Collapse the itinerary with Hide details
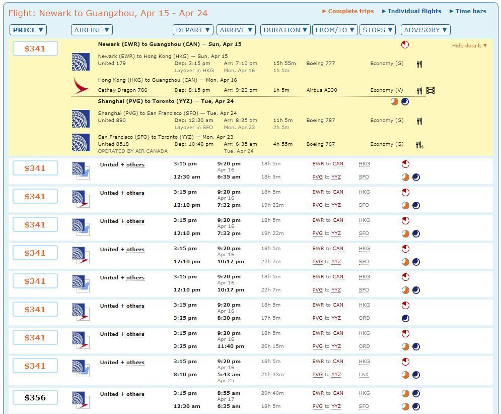Viewport: 501px width, 414px height. (469, 46)
